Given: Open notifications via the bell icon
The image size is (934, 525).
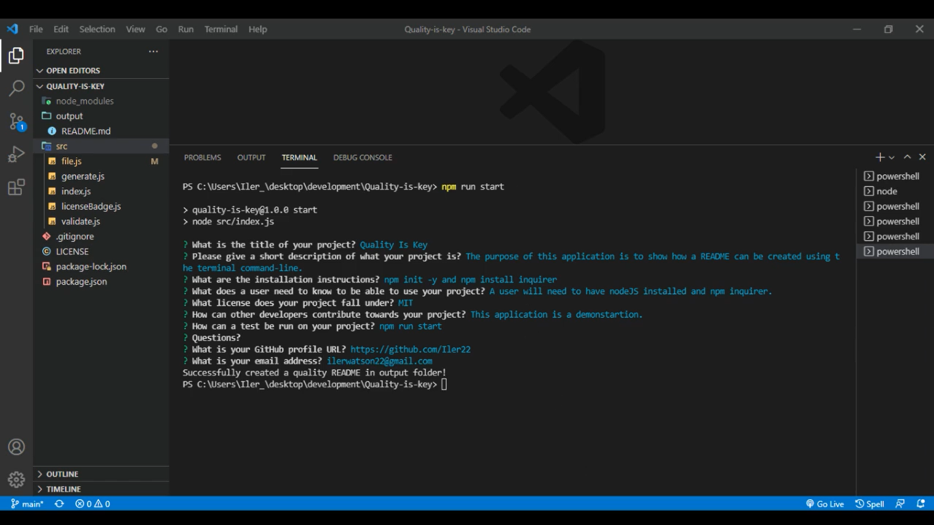Looking at the screenshot, I should (x=919, y=504).
